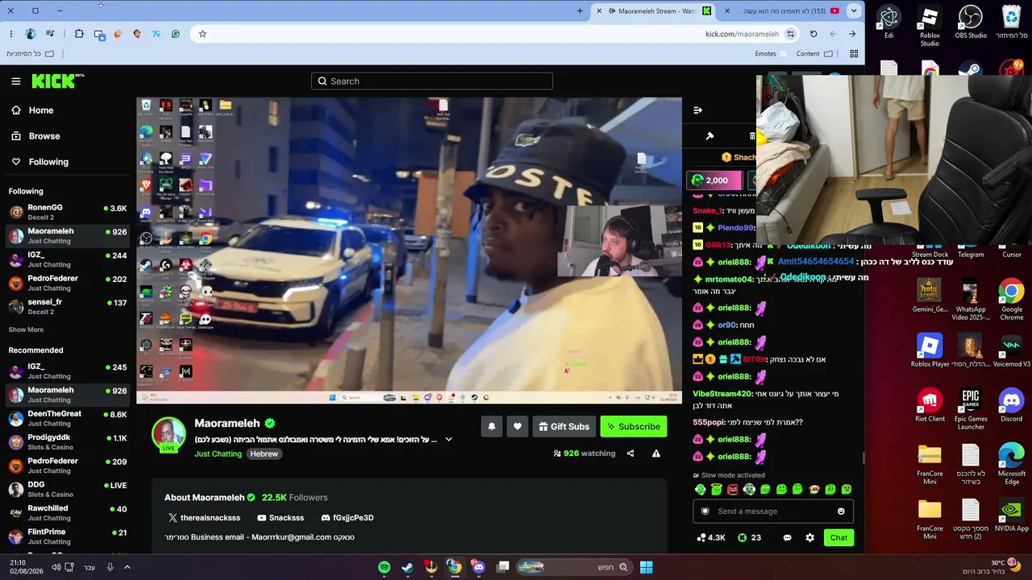Click the 4.3K channel points counter
Image resolution: width=1032 pixels, height=580 pixels.
711,538
